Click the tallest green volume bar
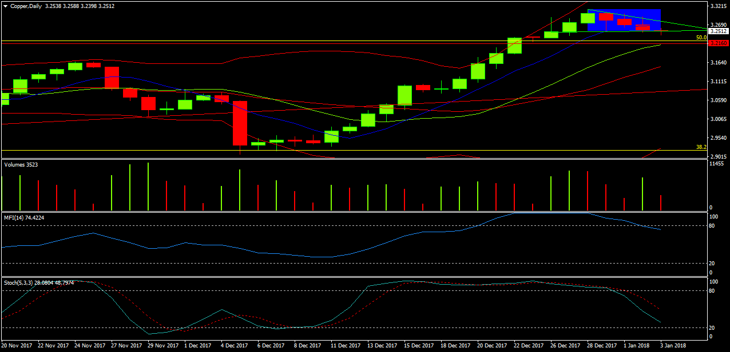 (x=148, y=185)
